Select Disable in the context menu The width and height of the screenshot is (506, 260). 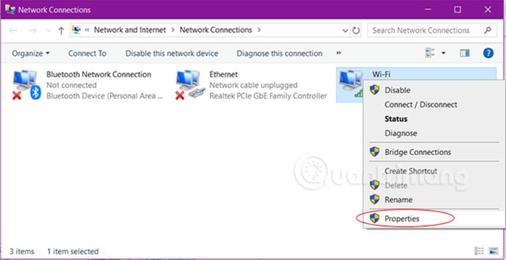[397, 90]
